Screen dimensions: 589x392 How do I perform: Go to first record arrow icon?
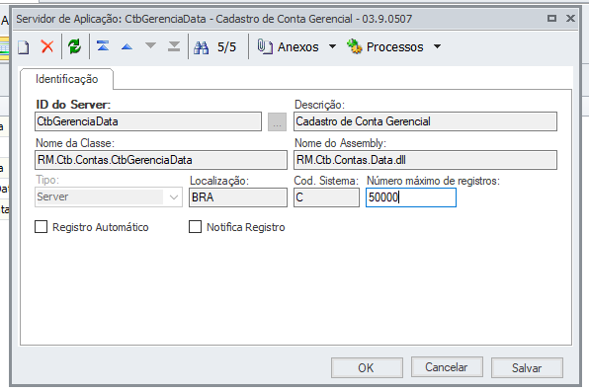[x=103, y=46]
